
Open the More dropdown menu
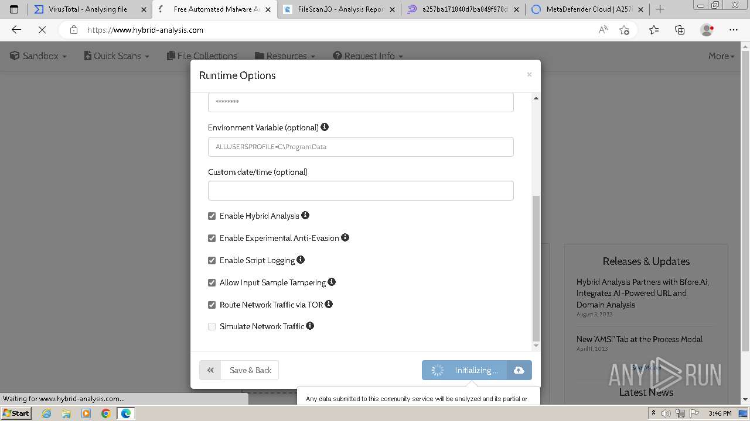[721, 56]
